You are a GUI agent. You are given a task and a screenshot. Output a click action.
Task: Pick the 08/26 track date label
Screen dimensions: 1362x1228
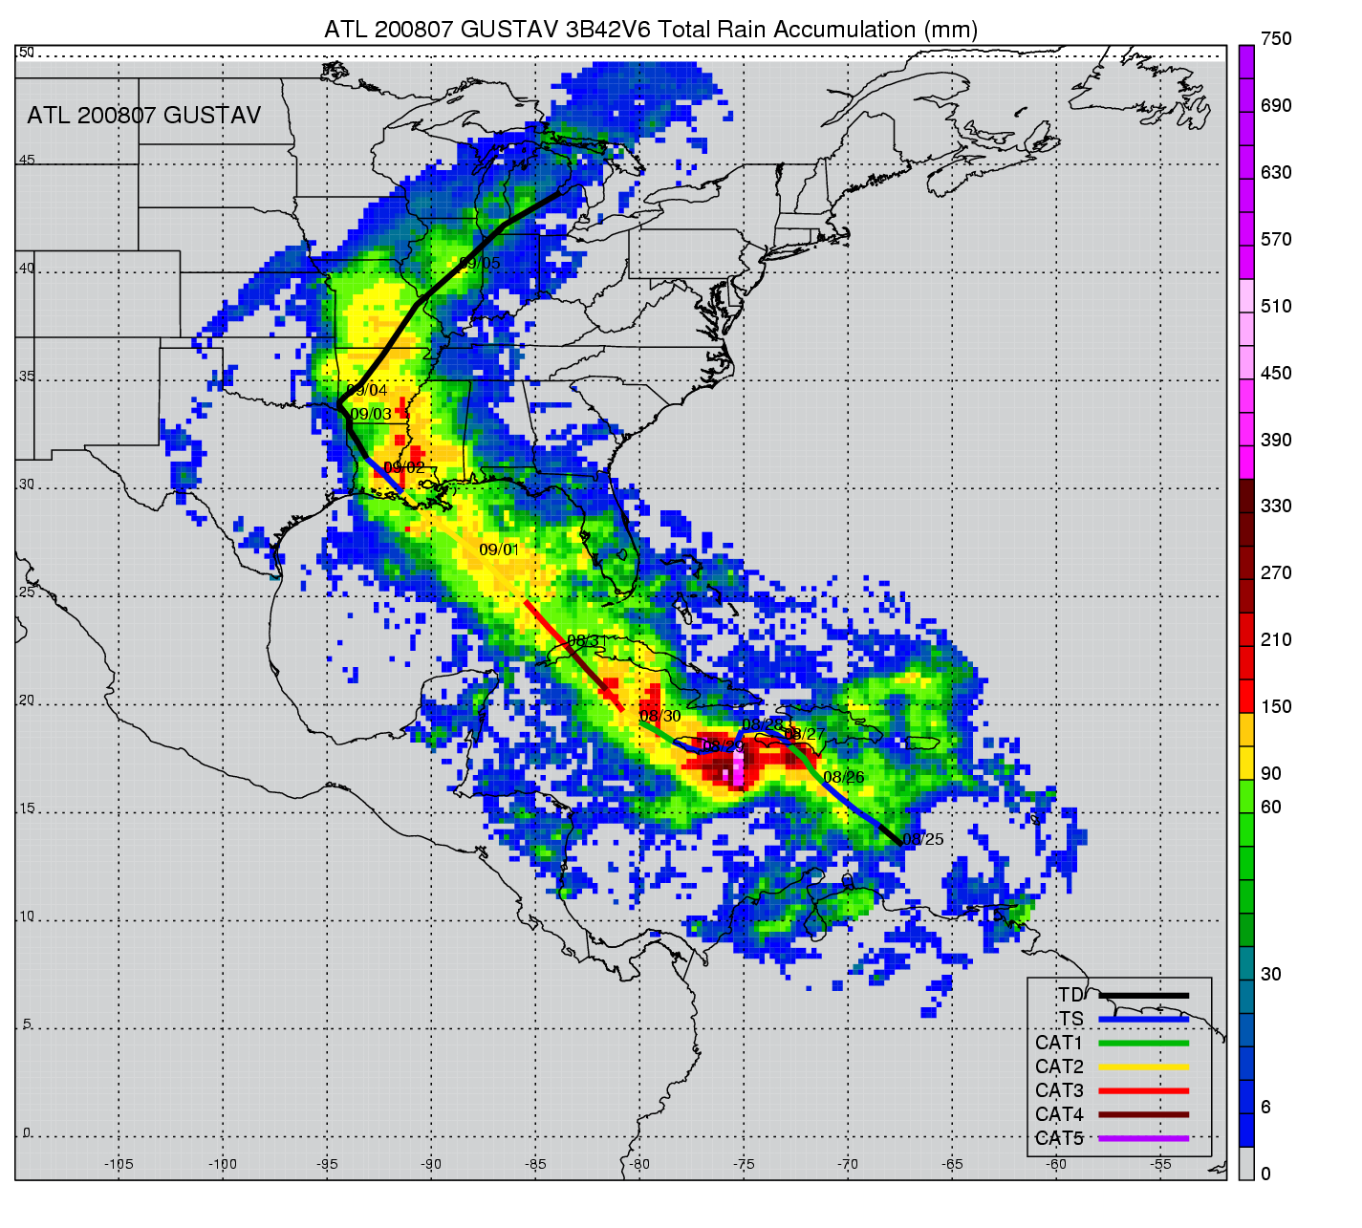pyautogui.click(x=843, y=777)
